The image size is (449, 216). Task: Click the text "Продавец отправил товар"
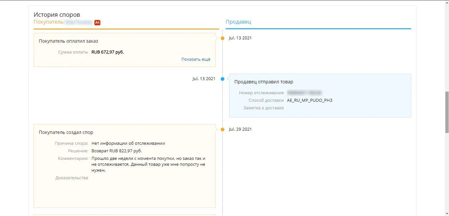264,82
